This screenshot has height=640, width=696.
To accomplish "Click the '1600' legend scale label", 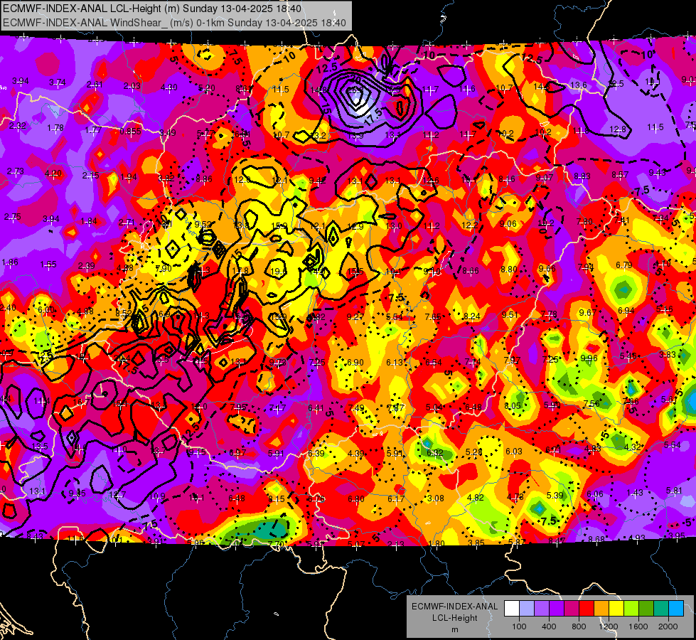I will pos(638,626).
